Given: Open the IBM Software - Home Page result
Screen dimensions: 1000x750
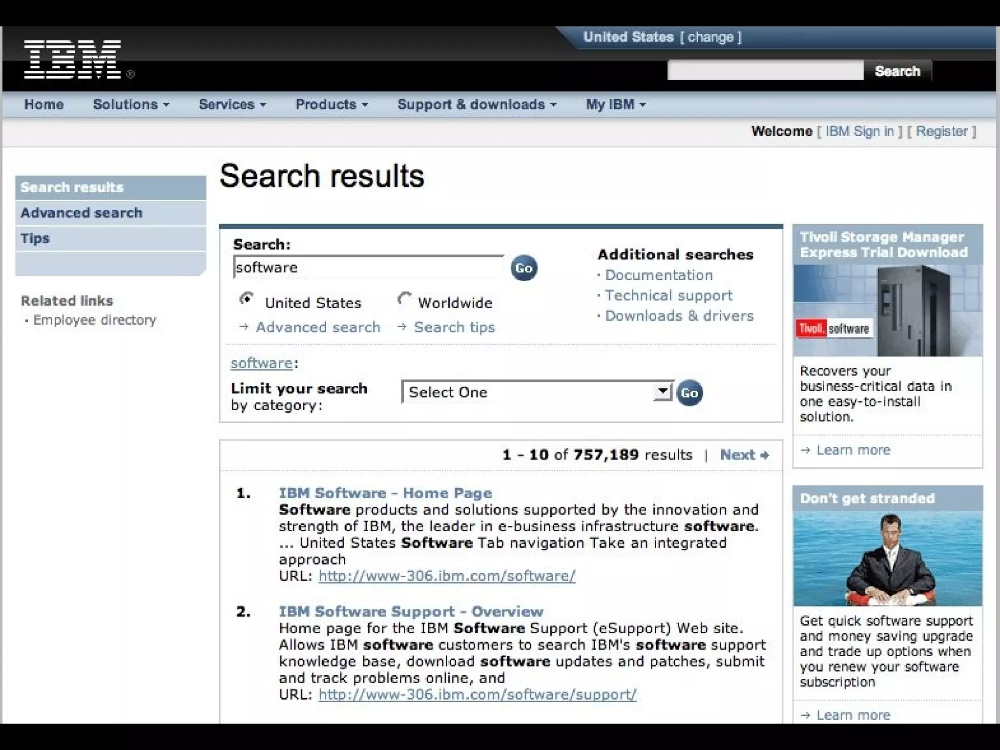Looking at the screenshot, I should pos(385,493).
